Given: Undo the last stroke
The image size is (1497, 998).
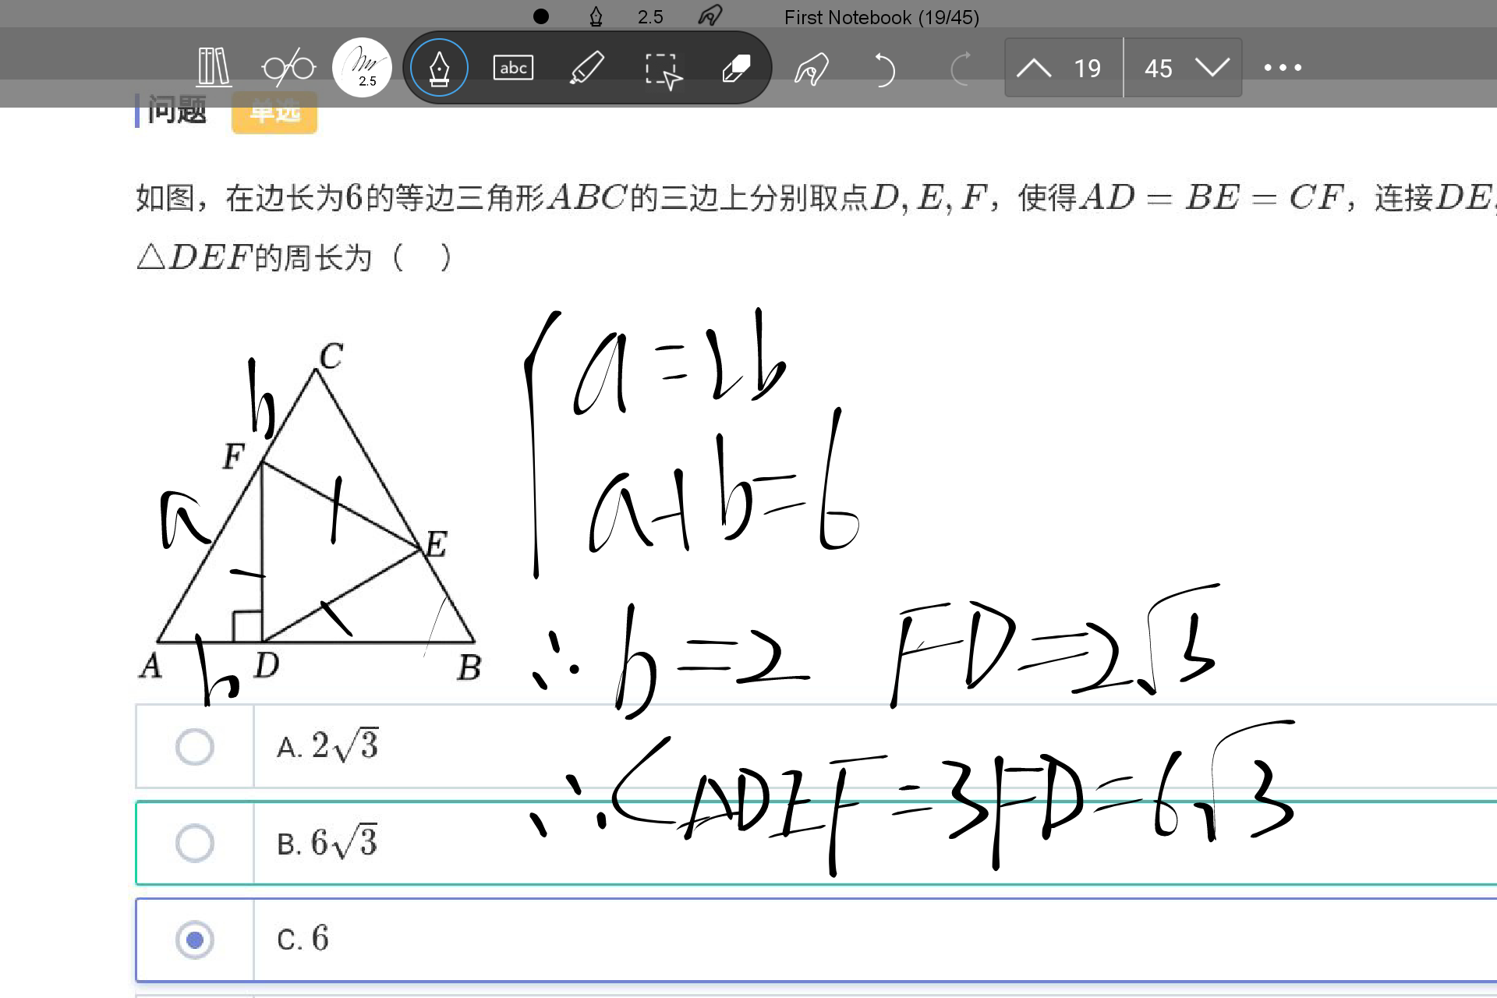Looking at the screenshot, I should pyautogui.click(x=884, y=69).
